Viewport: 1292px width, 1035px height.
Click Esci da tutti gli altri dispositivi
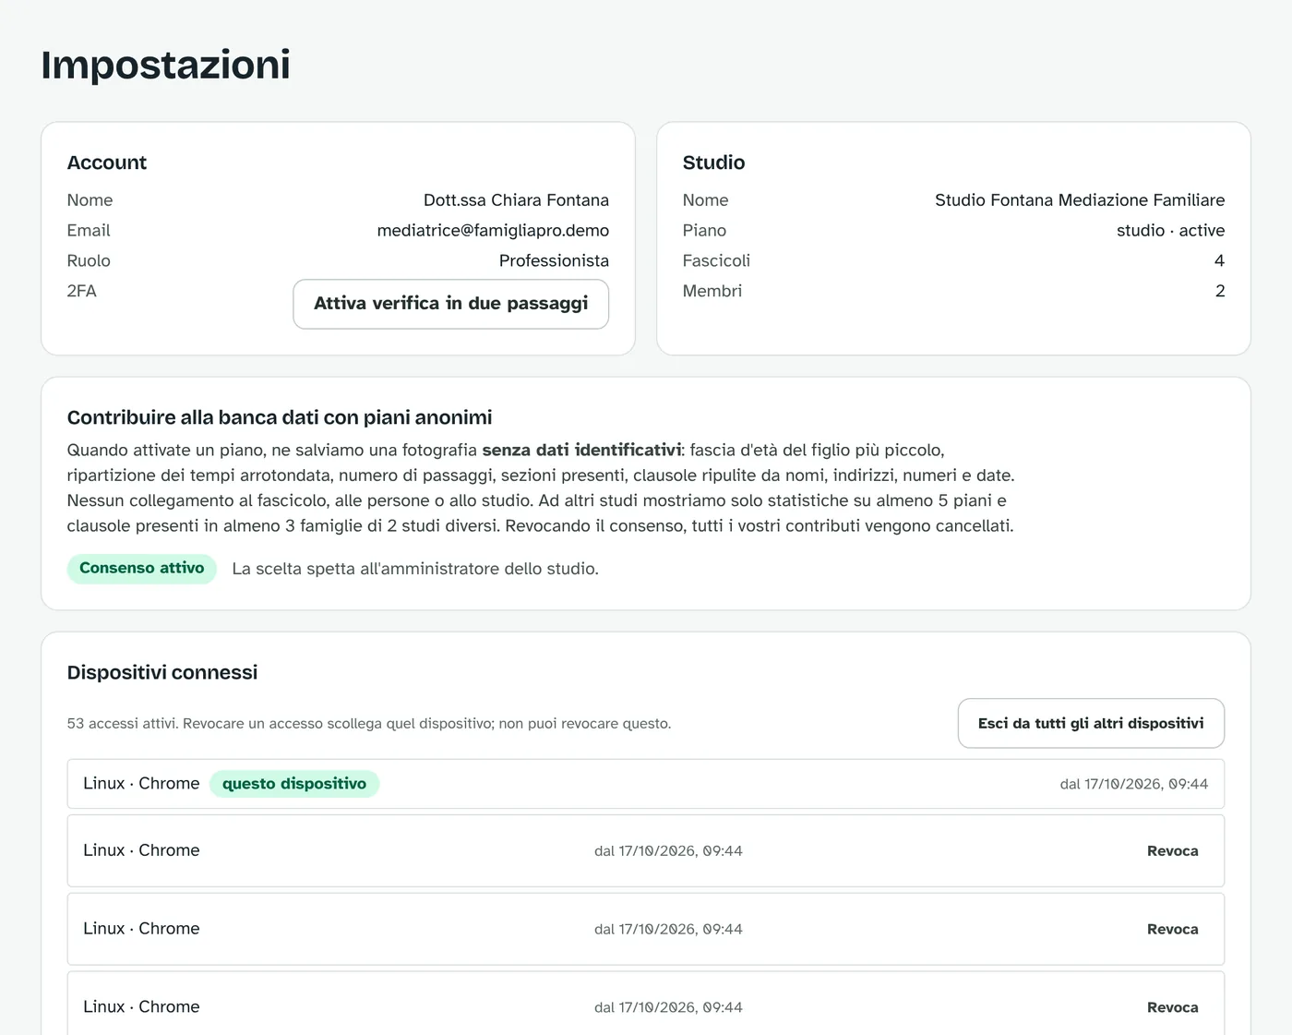pyautogui.click(x=1091, y=723)
